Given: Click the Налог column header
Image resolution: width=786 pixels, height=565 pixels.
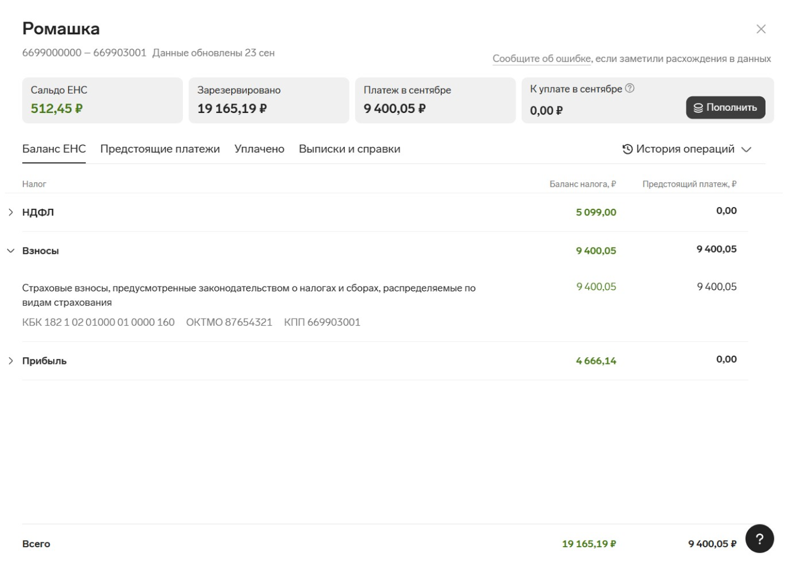Looking at the screenshot, I should pyautogui.click(x=34, y=184).
